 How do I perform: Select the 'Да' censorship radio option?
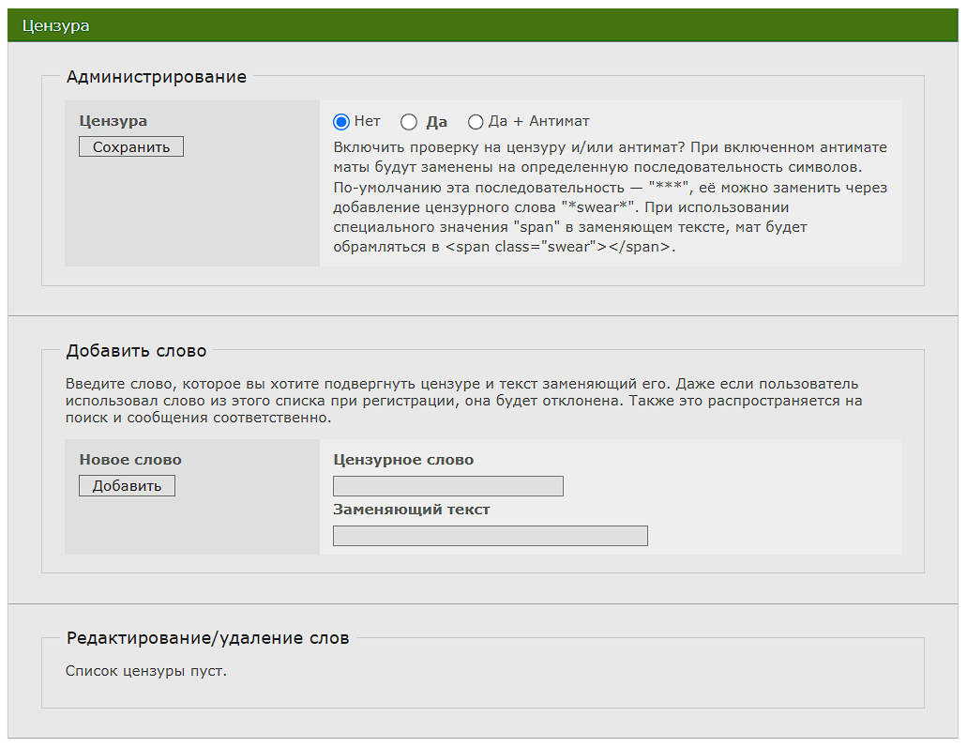pyautogui.click(x=409, y=122)
